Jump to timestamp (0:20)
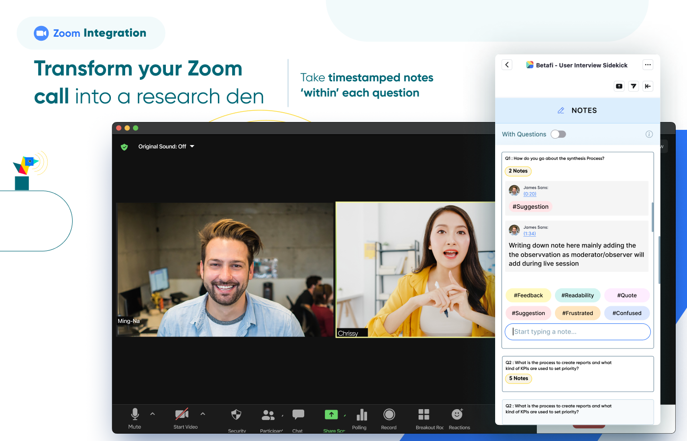 530,194
